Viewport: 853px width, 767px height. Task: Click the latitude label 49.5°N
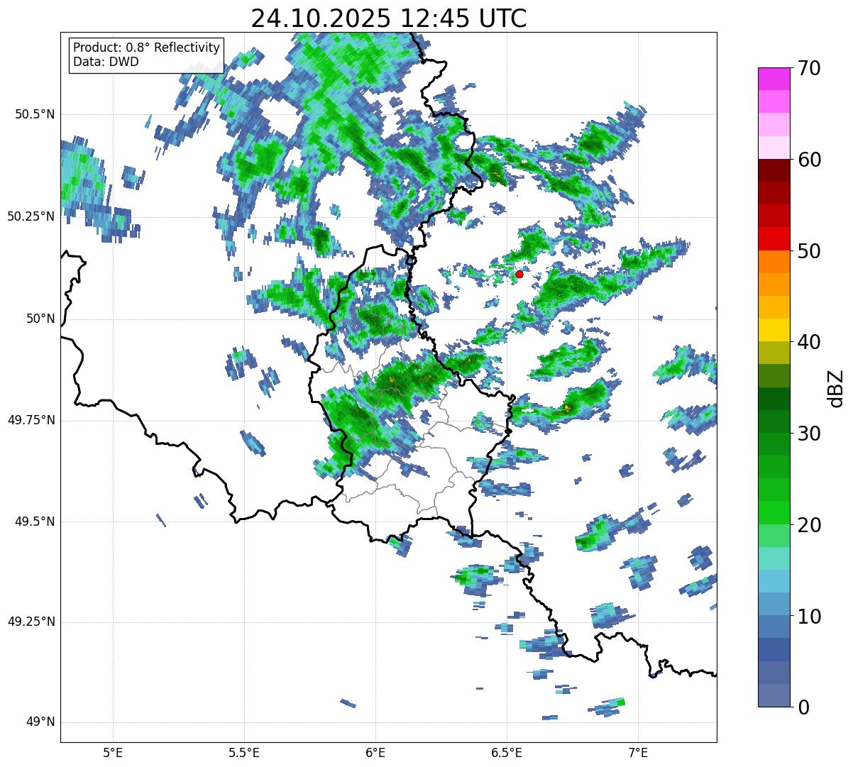tap(35, 522)
